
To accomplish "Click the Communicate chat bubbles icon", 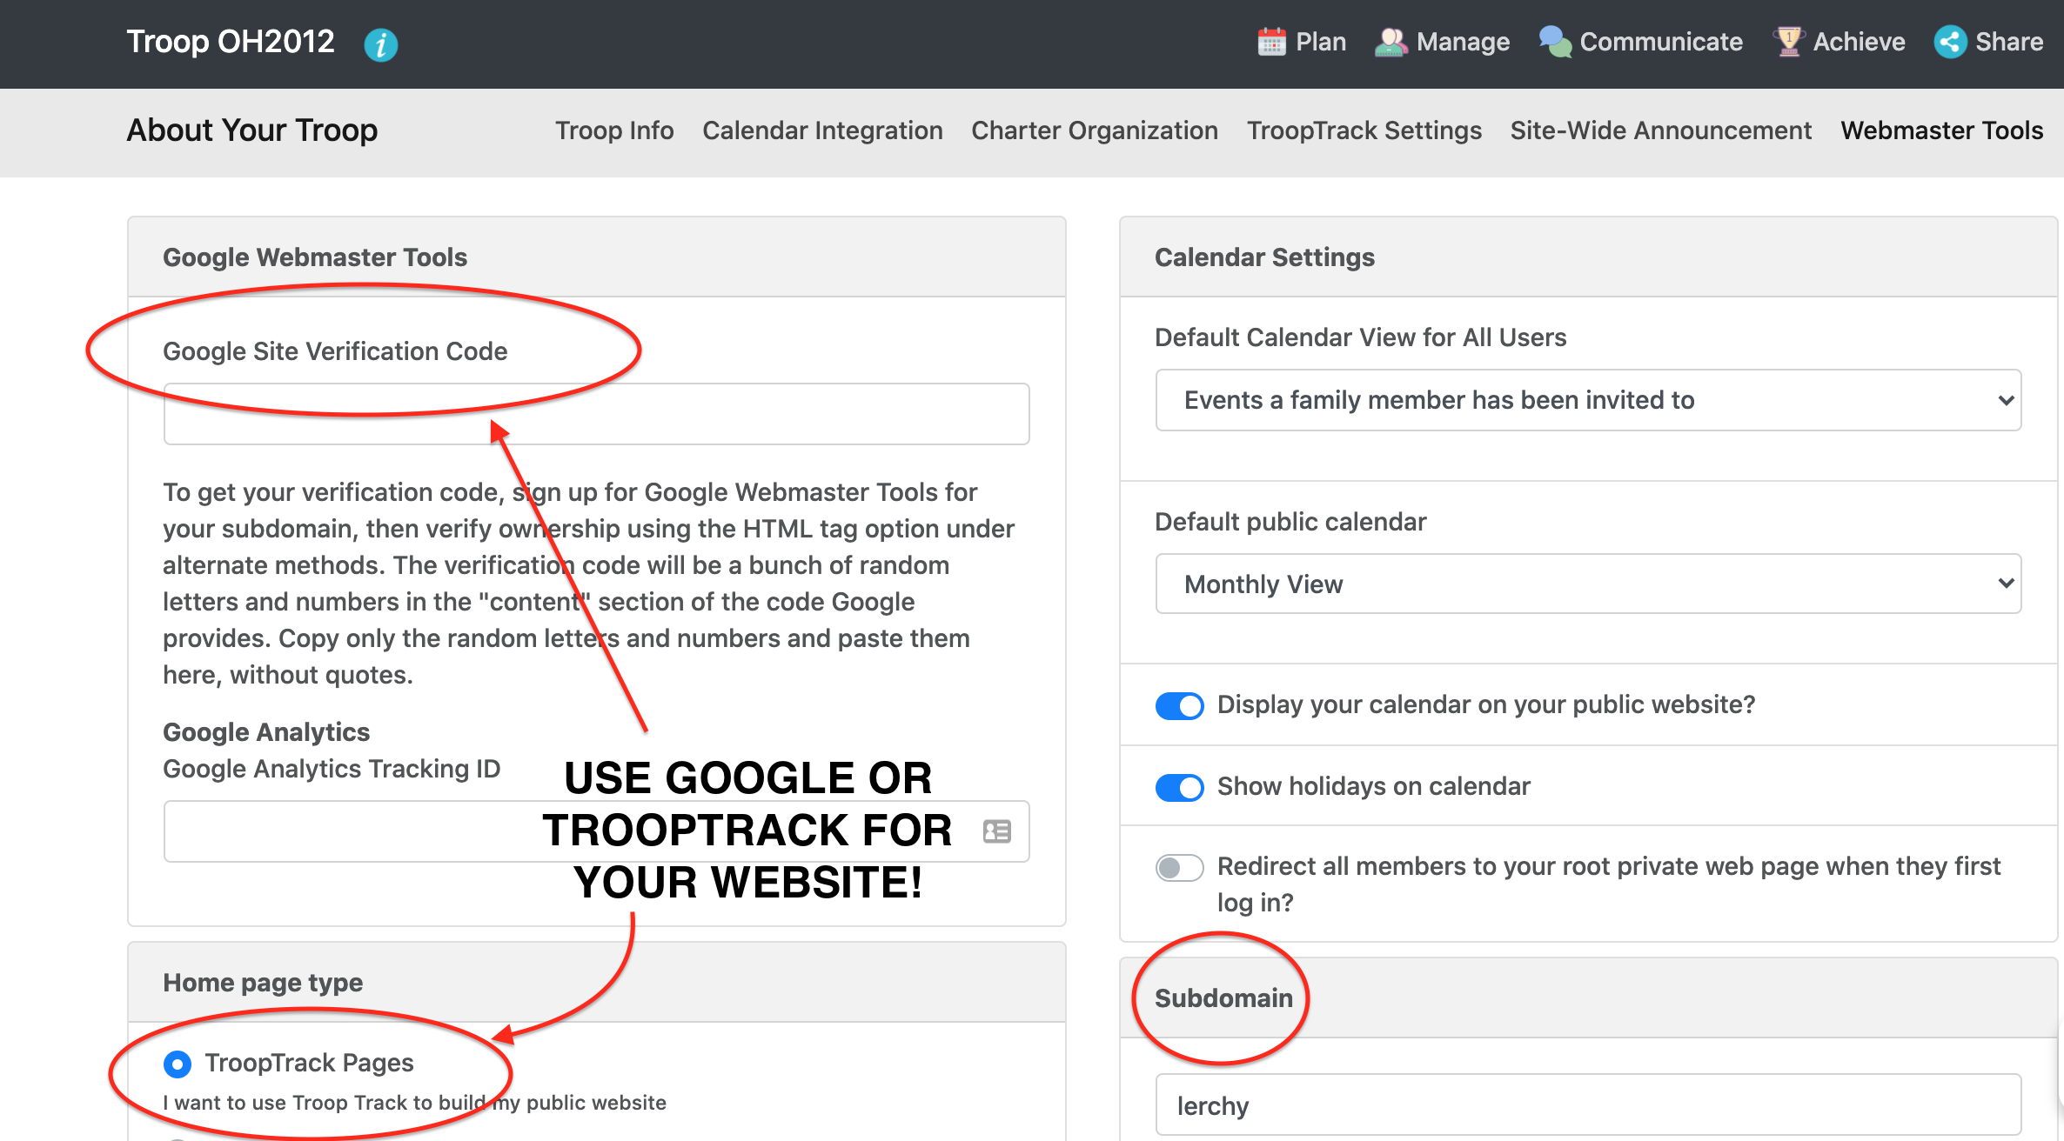I will [x=1555, y=42].
